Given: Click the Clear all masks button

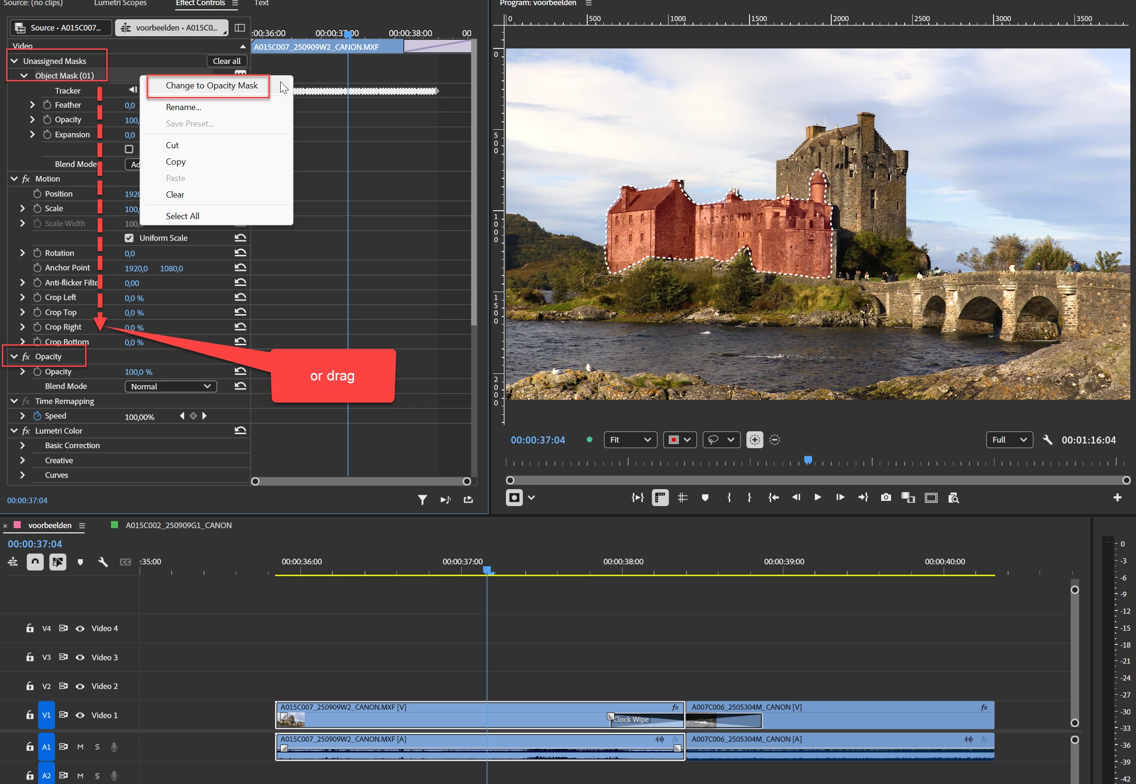Looking at the screenshot, I should [x=227, y=61].
